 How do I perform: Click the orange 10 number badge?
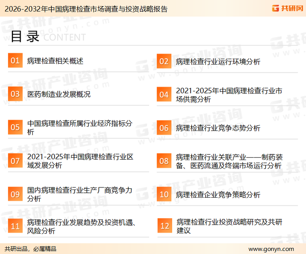164,194
